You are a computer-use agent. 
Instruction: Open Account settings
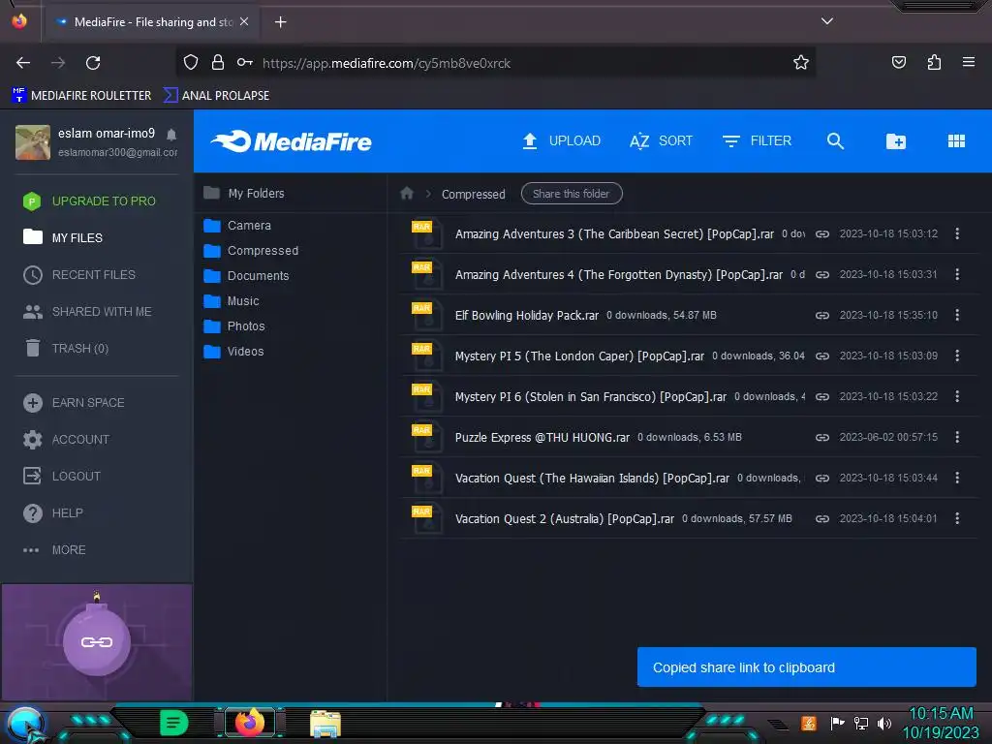pyautogui.click(x=67, y=440)
